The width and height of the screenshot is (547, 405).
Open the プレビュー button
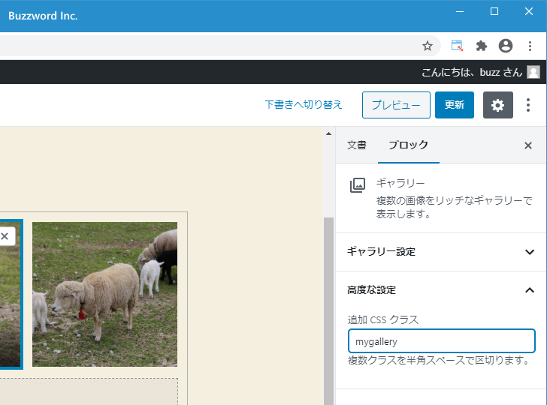396,105
